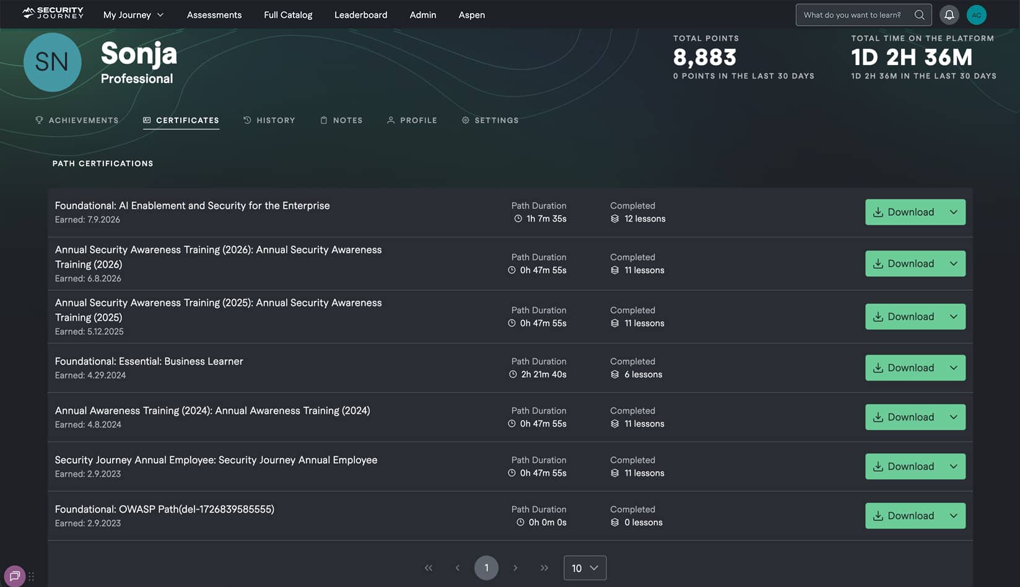Screen dimensions: 1020x587
Task: Click the 'Foundational: AI Enablement and Security for the Enterprise' title
Action: click(192, 206)
